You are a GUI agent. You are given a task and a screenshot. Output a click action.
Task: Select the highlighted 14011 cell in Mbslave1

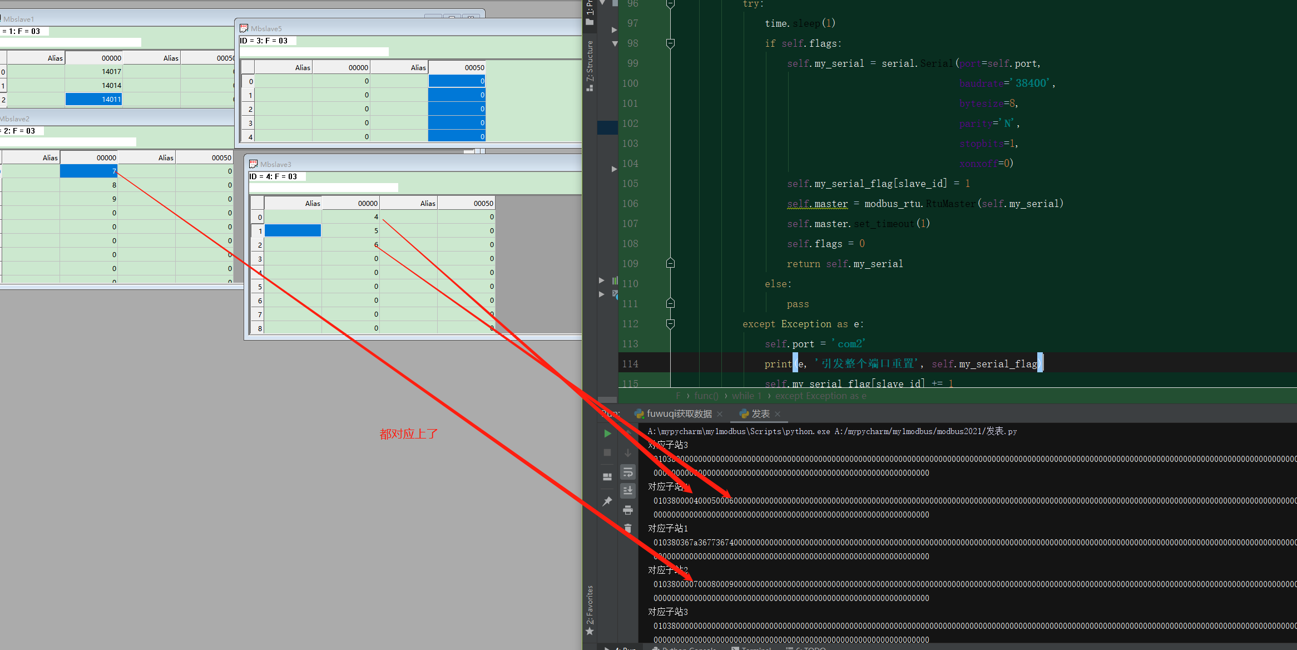tap(93, 99)
